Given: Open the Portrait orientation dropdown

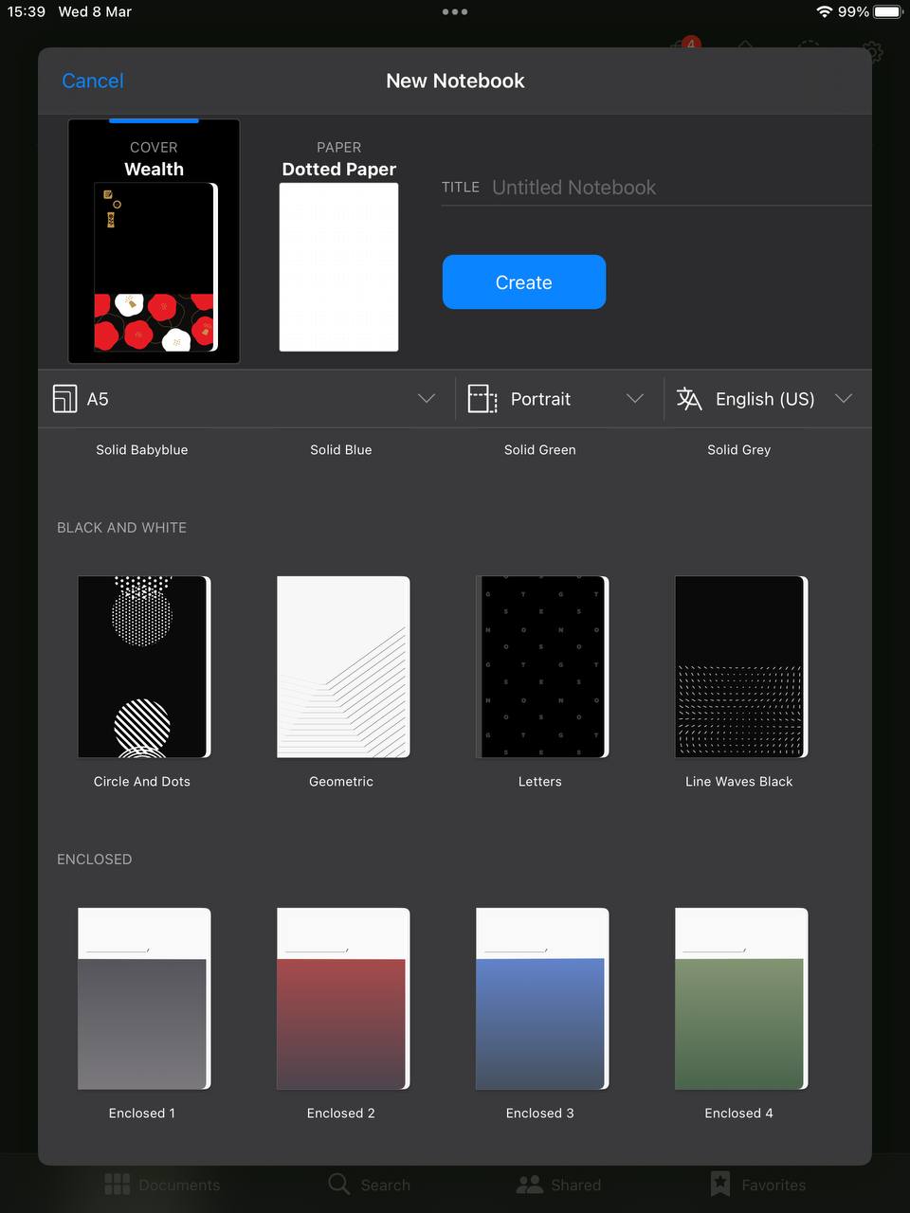Looking at the screenshot, I should 635,399.
